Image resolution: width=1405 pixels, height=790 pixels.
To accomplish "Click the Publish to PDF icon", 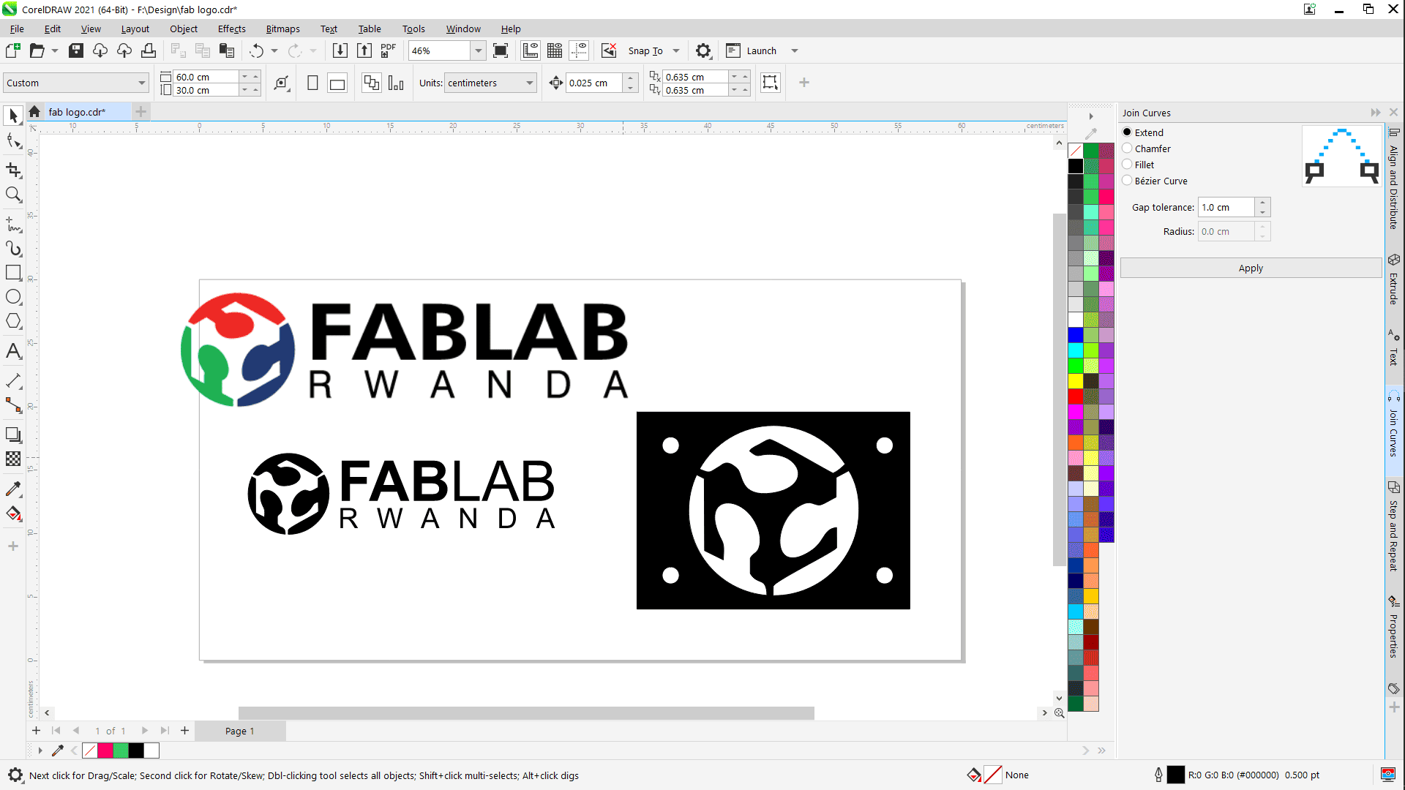I will click(389, 50).
